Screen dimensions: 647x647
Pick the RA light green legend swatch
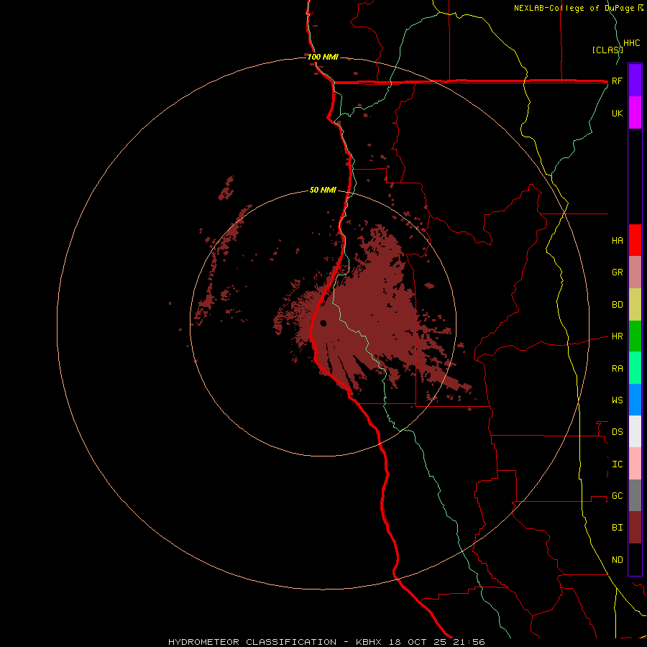coord(635,368)
